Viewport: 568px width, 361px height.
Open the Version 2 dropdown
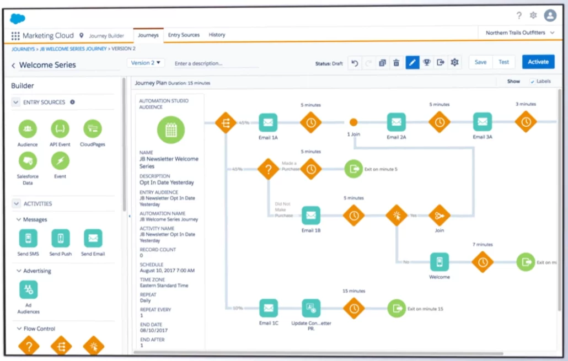[x=146, y=63]
